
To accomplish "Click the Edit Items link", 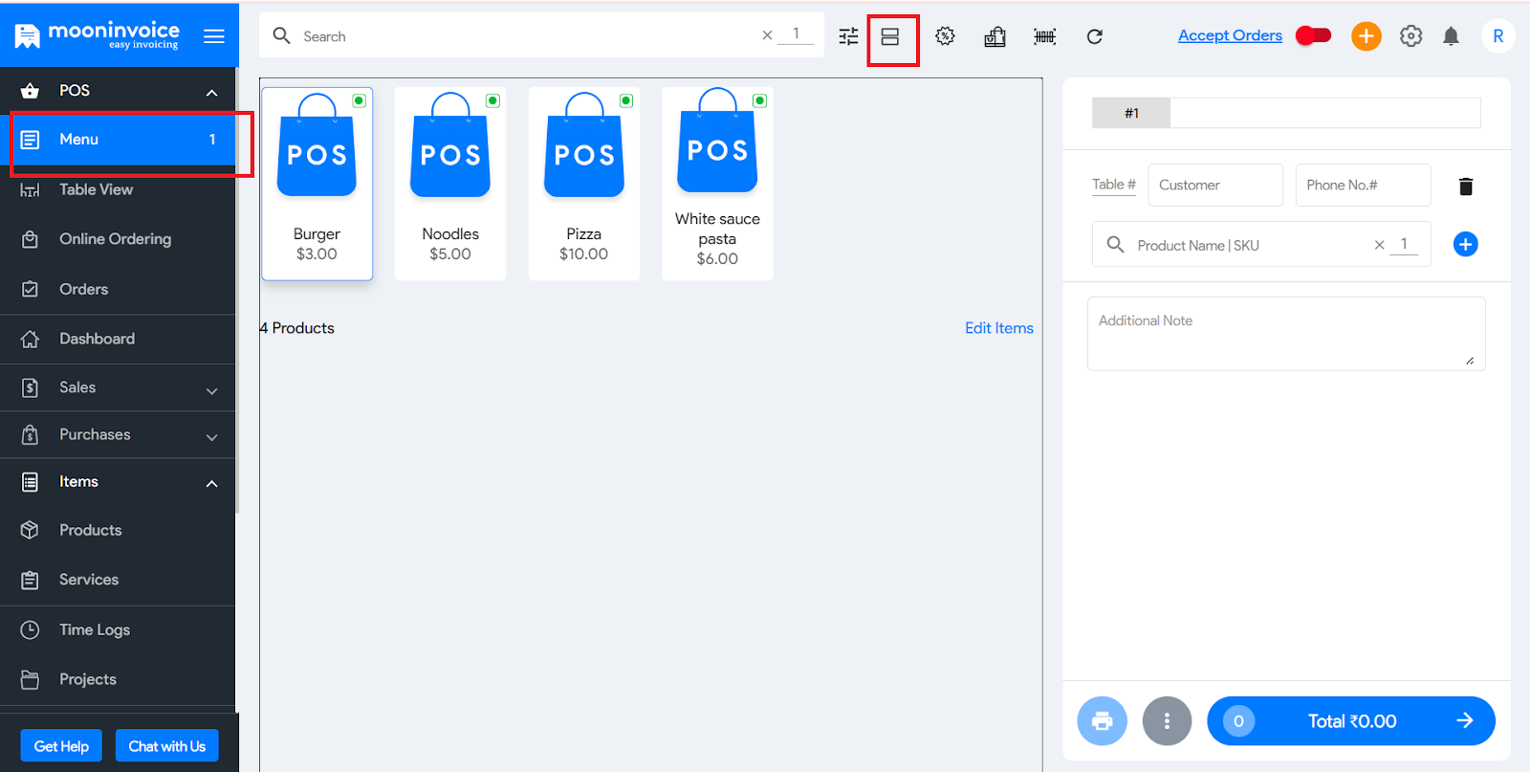I will [998, 328].
